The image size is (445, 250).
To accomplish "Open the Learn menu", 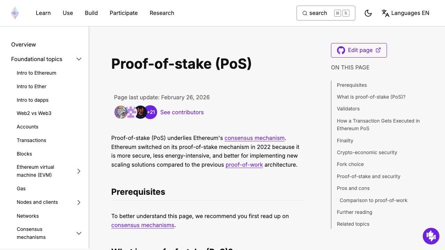I will tap(43, 13).
